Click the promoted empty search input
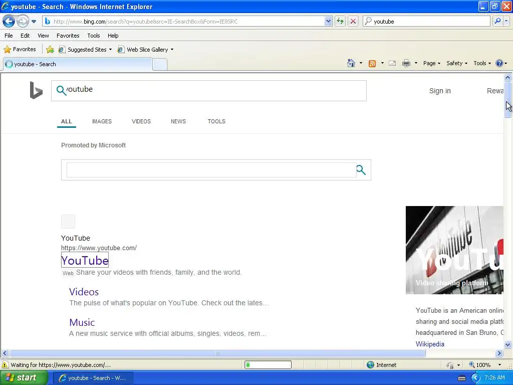 [x=211, y=170]
